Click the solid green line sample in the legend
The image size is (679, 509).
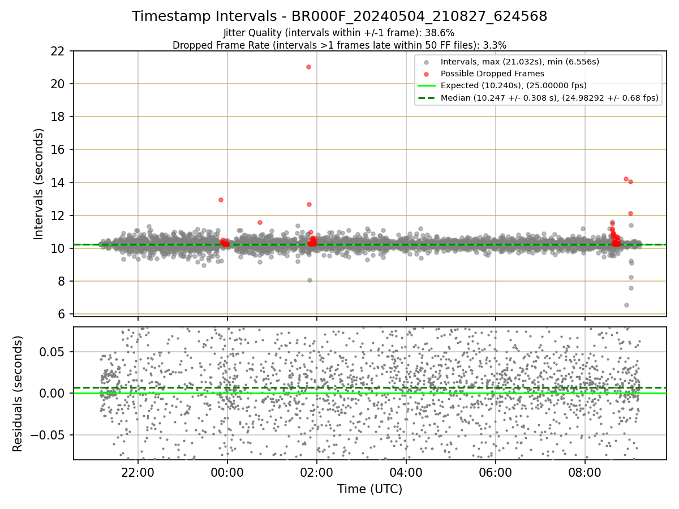click(427, 86)
